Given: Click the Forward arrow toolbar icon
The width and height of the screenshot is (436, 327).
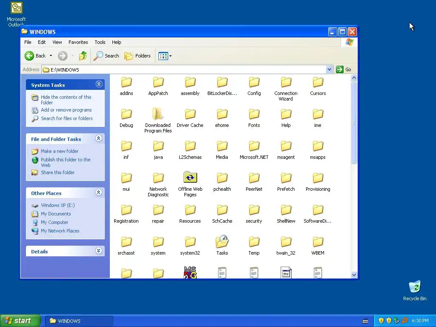Looking at the screenshot, I should 63,56.
